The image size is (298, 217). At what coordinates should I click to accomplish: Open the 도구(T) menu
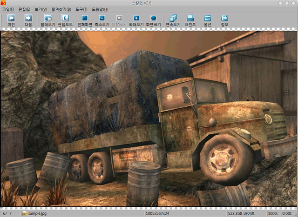tap(81, 9)
